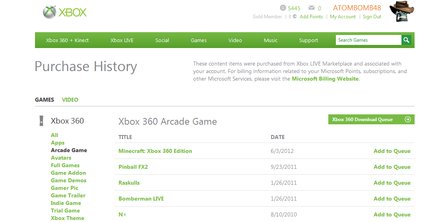The width and height of the screenshot is (442, 222).
Task: Click the Sign Out link
Action: click(x=372, y=17)
